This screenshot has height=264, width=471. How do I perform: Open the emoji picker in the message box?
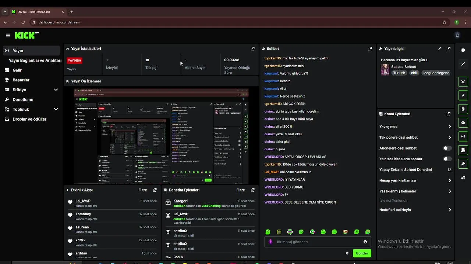point(365,242)
